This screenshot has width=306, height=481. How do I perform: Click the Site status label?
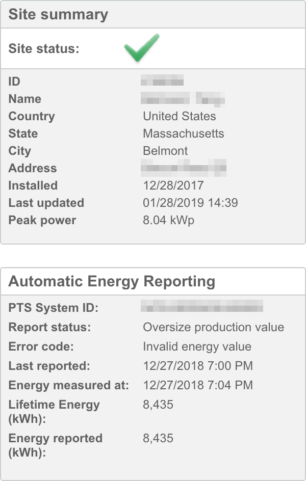tap(44, 49)
